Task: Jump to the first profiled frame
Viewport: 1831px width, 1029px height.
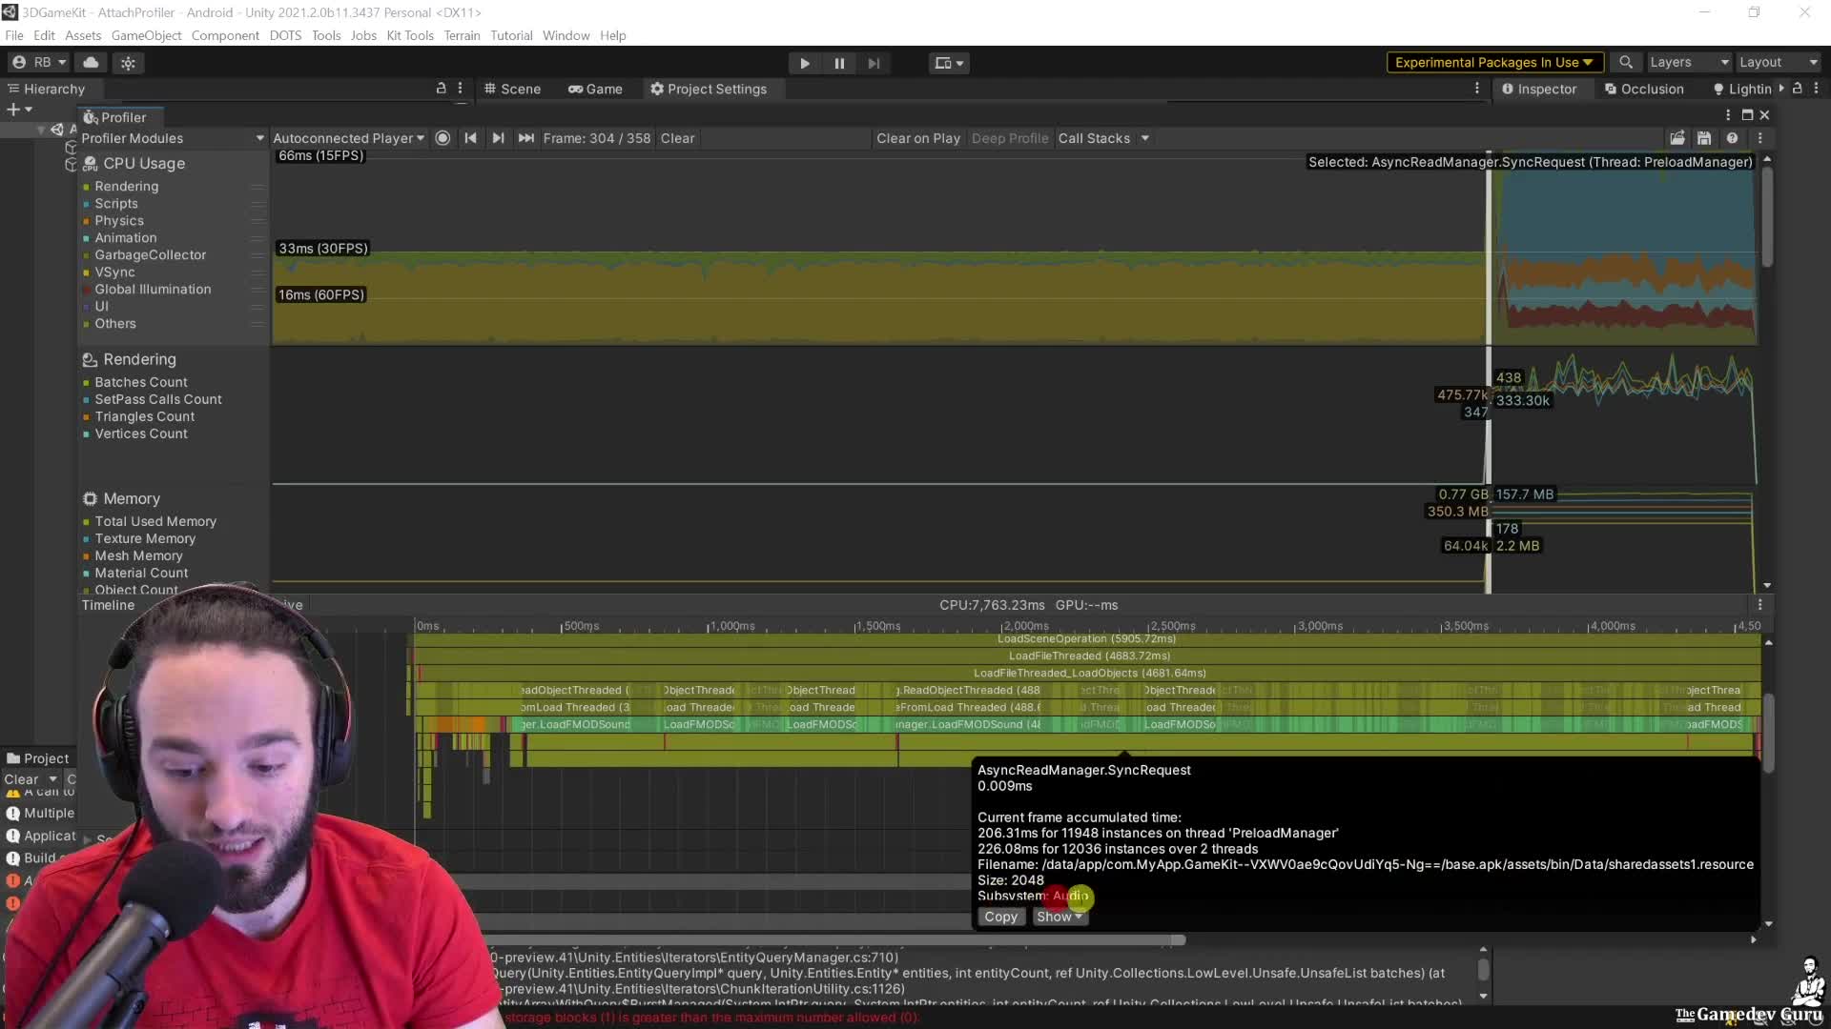Action: point(470,138)
